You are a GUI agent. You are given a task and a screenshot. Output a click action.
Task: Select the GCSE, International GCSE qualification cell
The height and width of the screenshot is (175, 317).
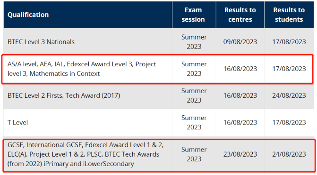pyautogui.click(x=88, y=154)
